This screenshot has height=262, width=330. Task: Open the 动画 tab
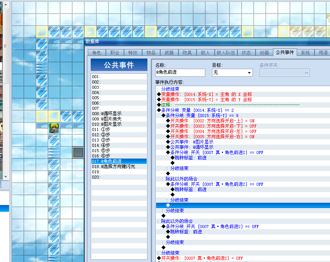point(264,52)
